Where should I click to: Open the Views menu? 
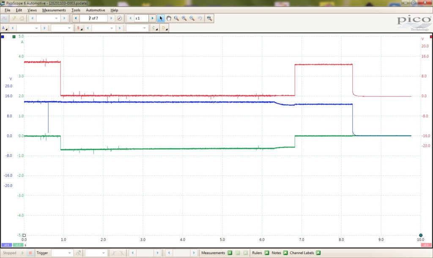32,10
